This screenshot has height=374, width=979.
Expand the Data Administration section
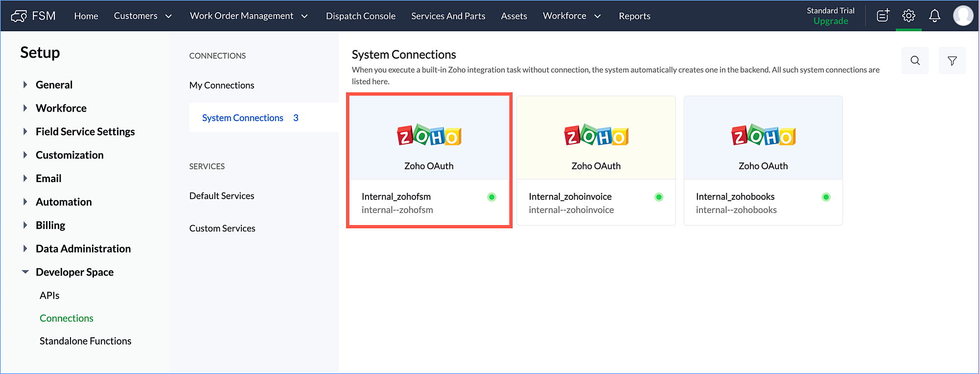click(x=25, y=249)
